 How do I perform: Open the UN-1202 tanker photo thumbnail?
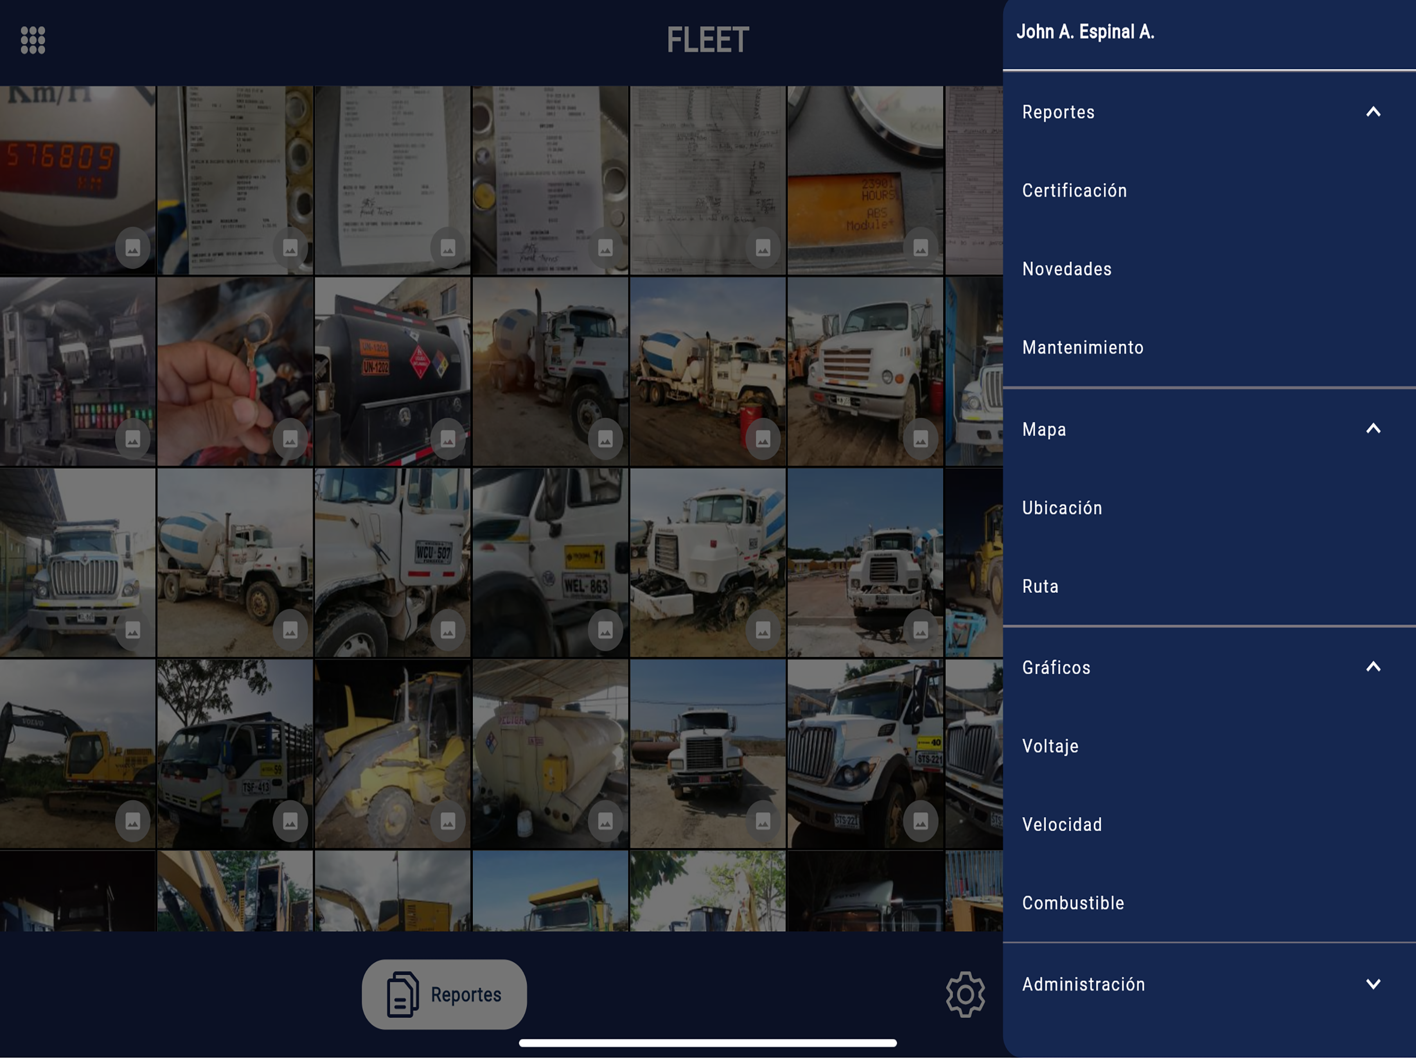click(393, 371)
